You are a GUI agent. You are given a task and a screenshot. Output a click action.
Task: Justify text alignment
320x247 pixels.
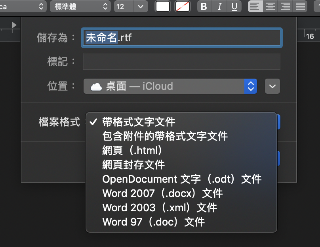[x=300, y=6]
